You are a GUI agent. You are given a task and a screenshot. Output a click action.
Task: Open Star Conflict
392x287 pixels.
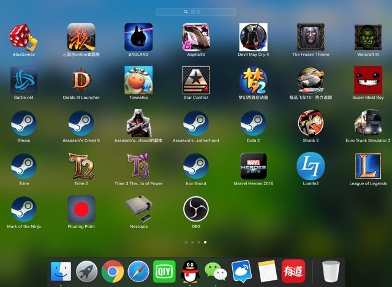pos(196,80)
